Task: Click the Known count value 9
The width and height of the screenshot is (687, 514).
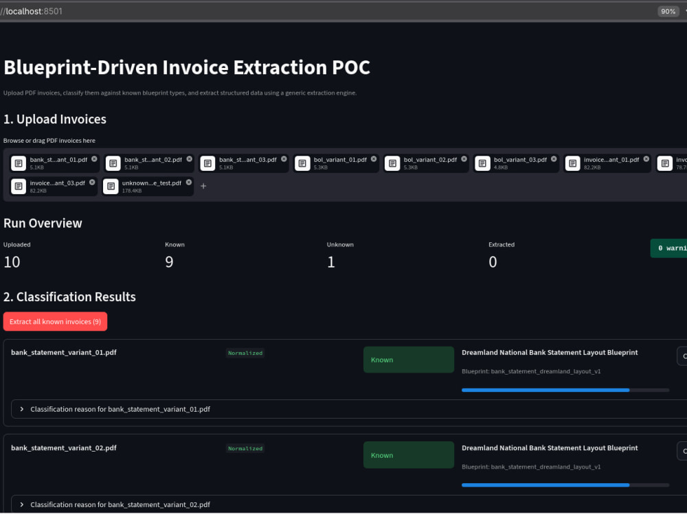Action: click(x=169, y=262)
